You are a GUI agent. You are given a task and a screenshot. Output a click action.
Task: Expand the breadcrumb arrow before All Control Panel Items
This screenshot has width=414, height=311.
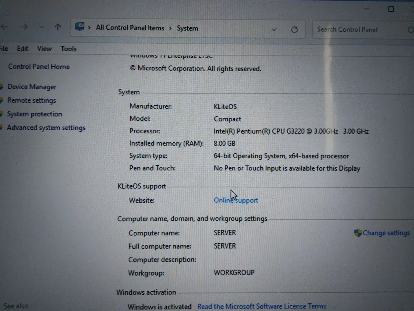pos(89,28)
